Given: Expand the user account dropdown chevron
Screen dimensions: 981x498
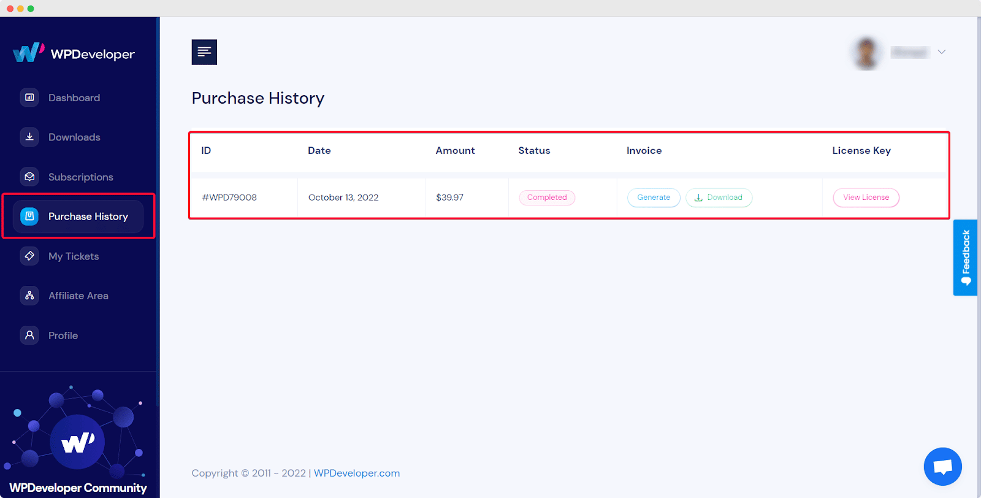Looking at the screenshot, I should pyautogui.click(x=942, y=52).
